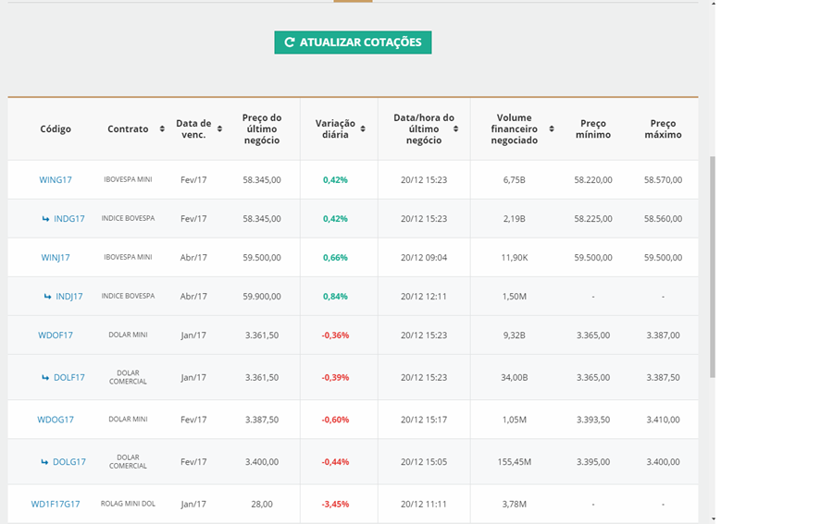Open the WINJ17 quote link

point(56,258)
